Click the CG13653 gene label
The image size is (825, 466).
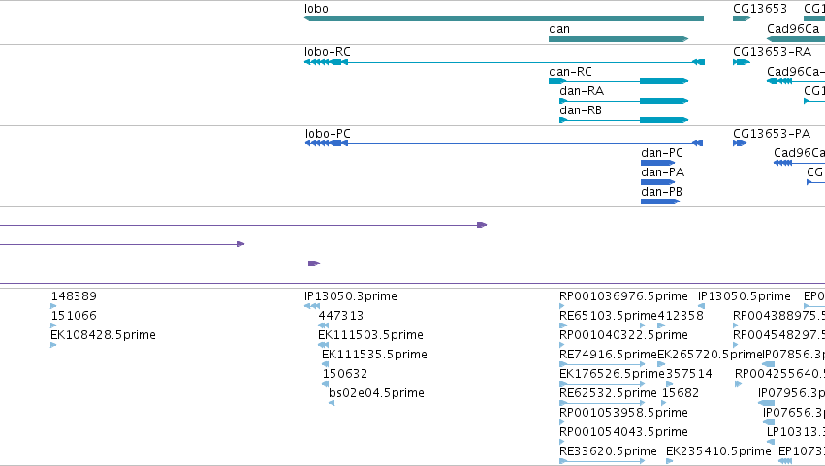pyautogui.click(x=760, y=9)
